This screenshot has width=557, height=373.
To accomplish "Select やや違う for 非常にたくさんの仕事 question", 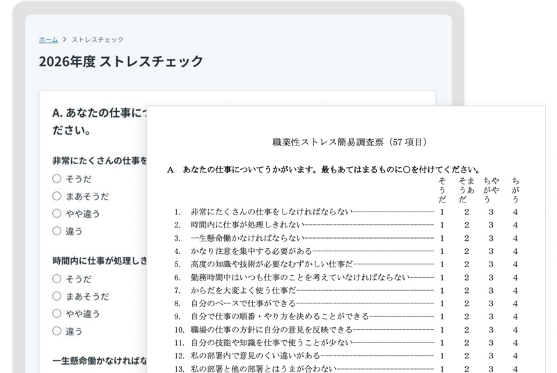I will 57,214.
